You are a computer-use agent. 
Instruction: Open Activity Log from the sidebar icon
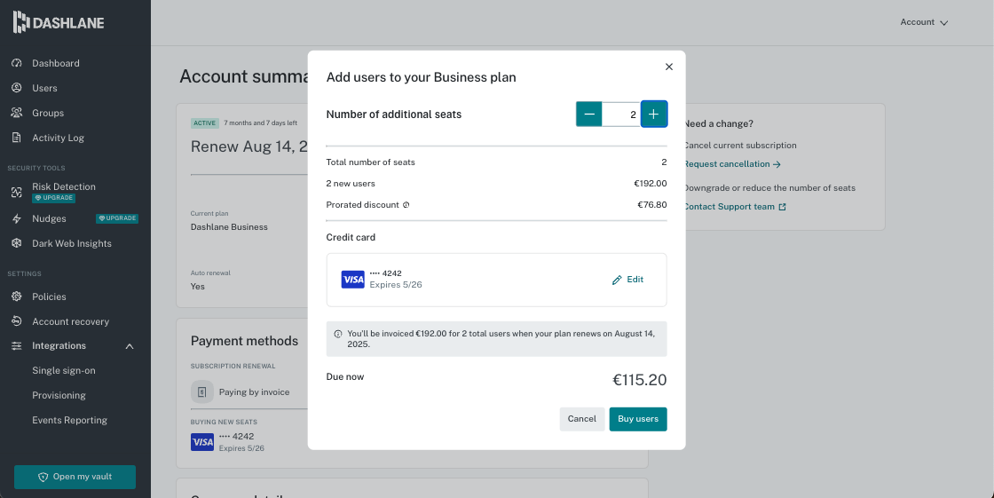pos(17,138)
